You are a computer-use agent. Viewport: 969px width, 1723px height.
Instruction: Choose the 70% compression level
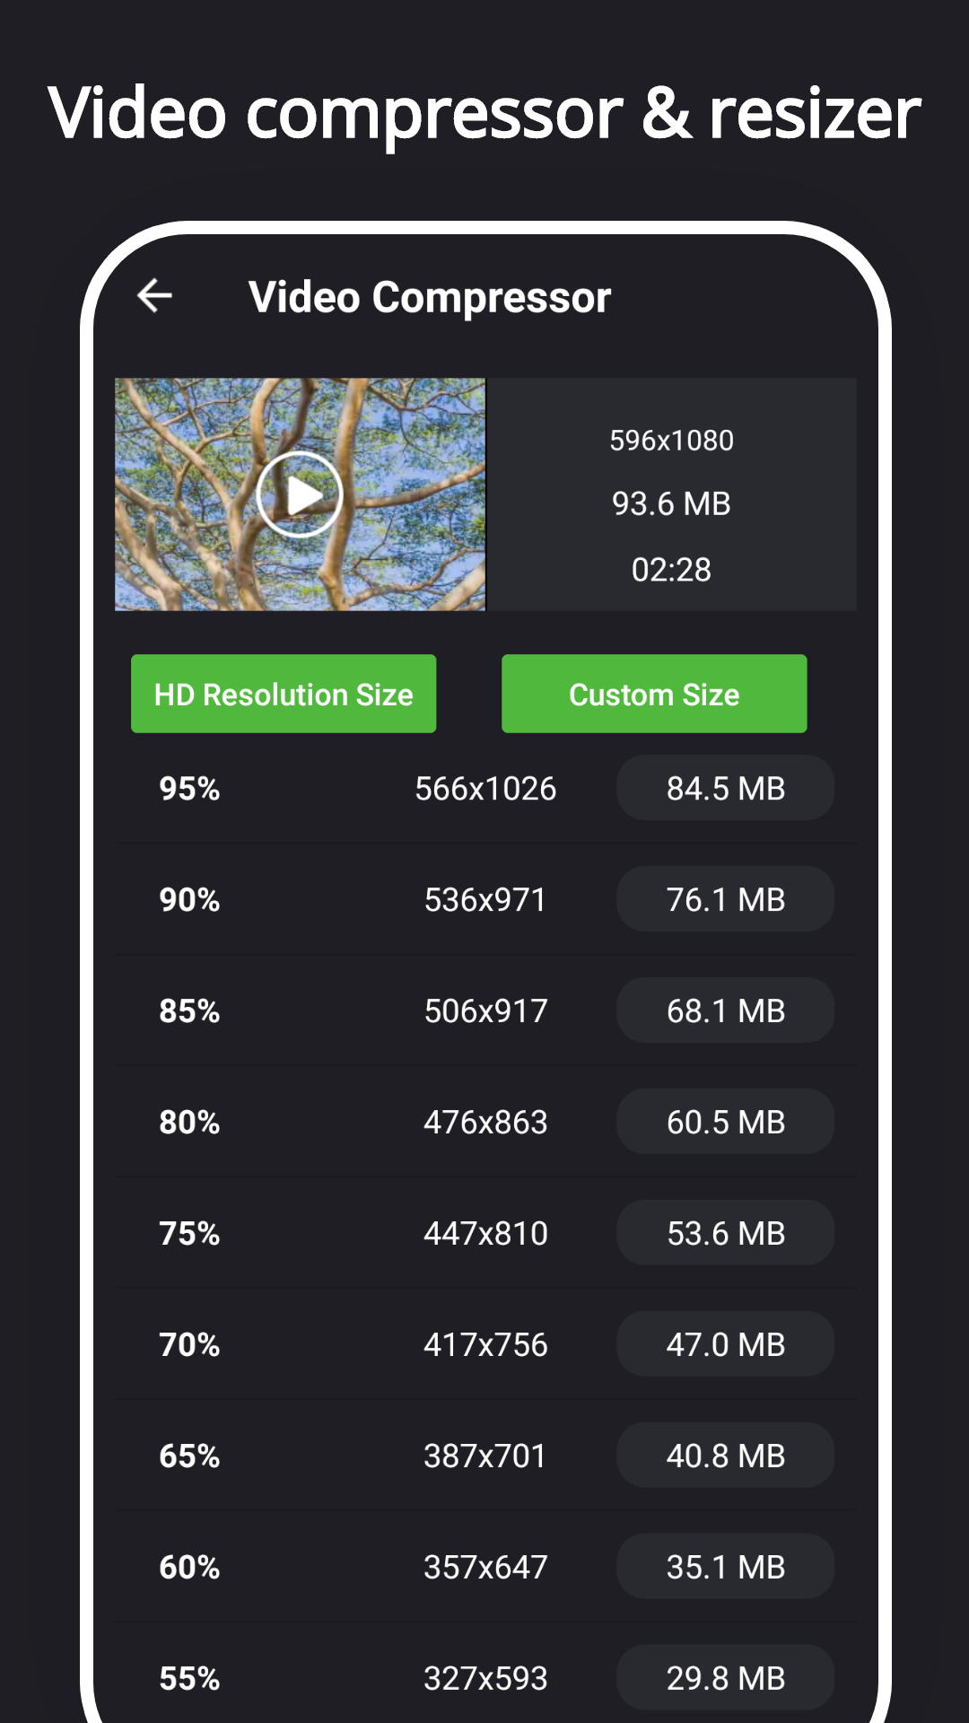[x=189, y=1344]
